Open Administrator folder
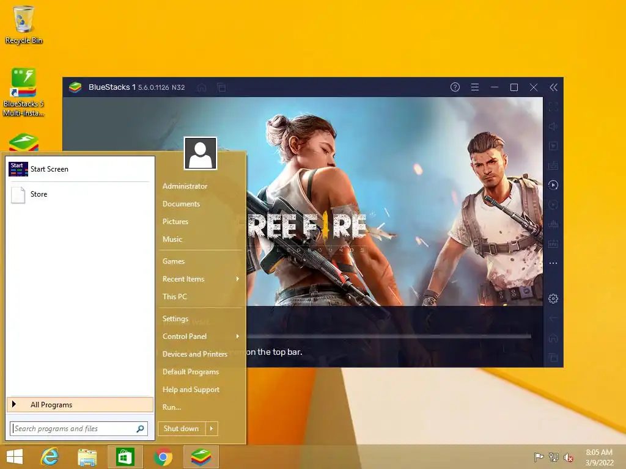The image size is (626, 469). (x=185, y=186)
